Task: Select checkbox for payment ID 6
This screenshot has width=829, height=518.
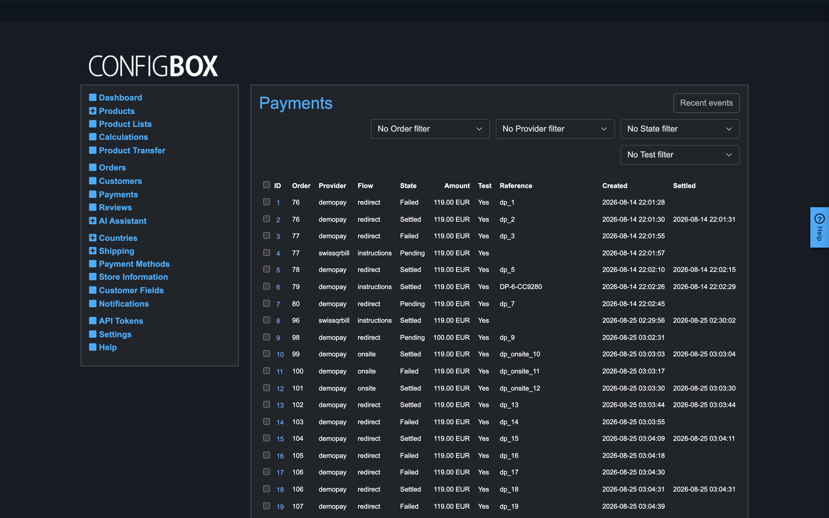Action: pyautogui.click(x=267, y=286)
